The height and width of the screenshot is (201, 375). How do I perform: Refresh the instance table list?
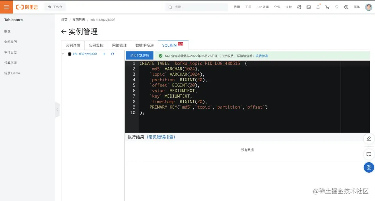[112, 54]
